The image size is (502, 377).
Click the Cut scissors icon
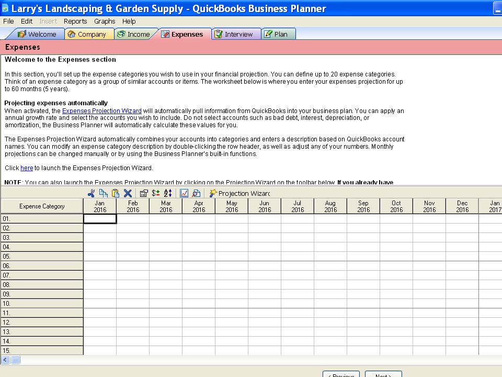(91, 193)
